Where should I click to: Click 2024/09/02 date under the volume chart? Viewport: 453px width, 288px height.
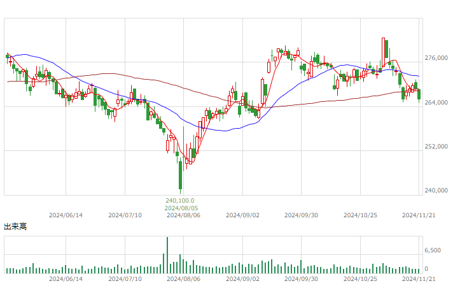(242, 279)
